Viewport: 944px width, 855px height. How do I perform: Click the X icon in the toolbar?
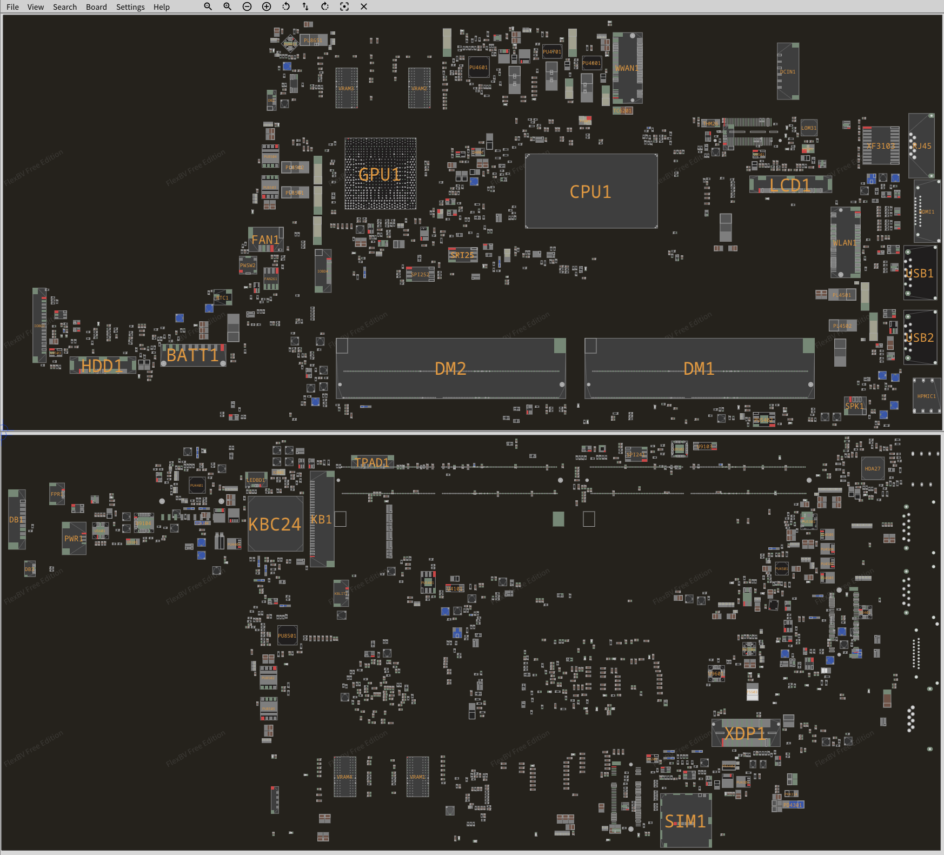364,6
